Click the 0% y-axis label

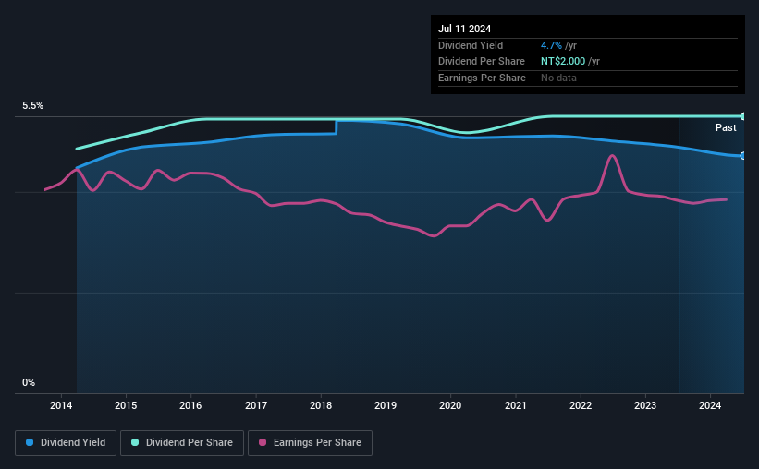[x=29, y=382]
